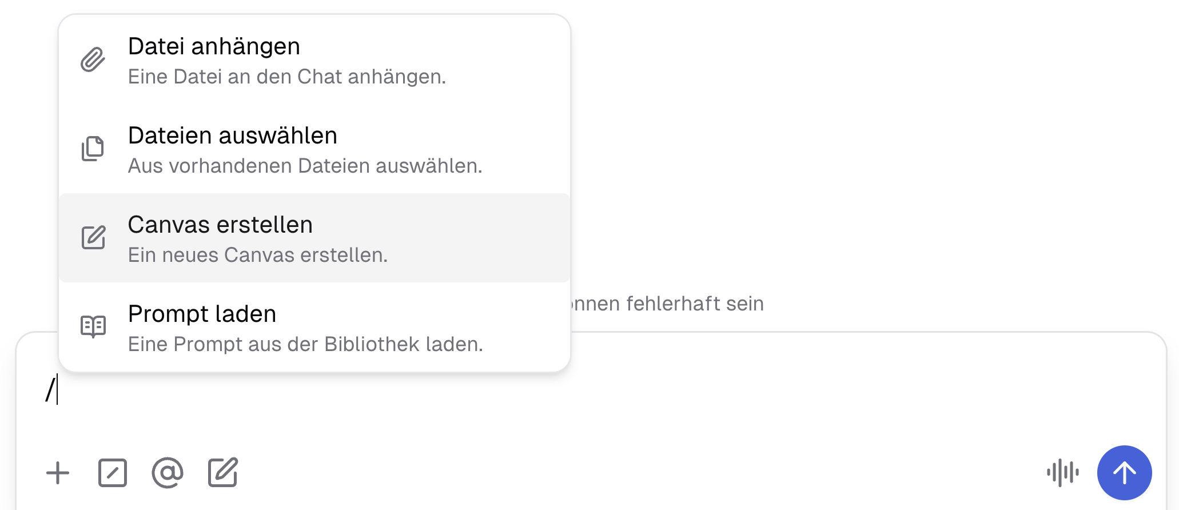1179x510 pixels.
Task: Toggle voice input with the waveform icon
Action: pyautogui.click(x=1062, y=473)
